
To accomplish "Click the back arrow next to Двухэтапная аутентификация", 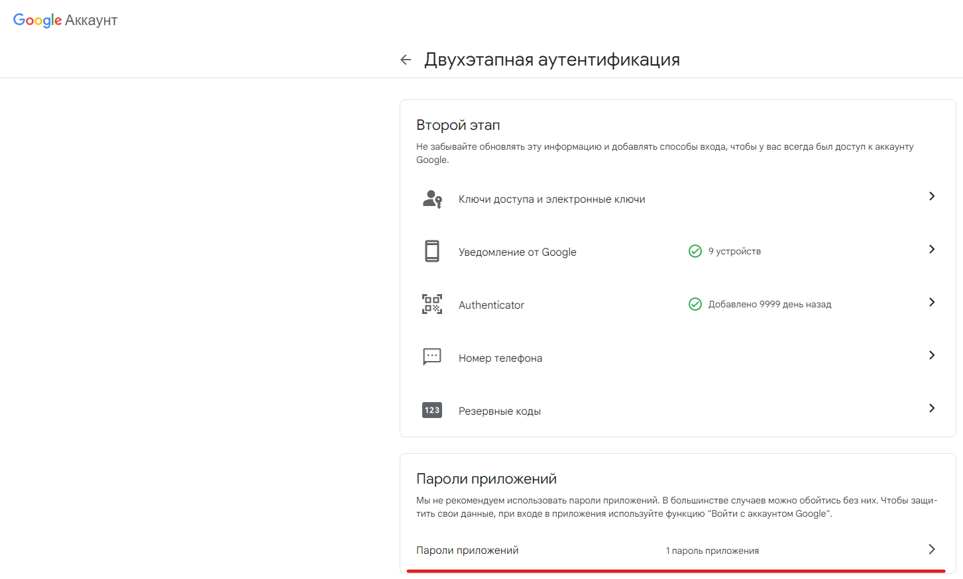I will [x=406, y=60].
